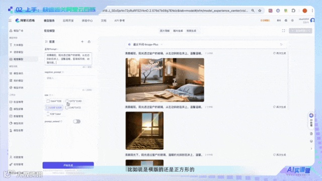Click the clear icon beside the plus
This screenshot has height=181, width=322.
(89, 42)
